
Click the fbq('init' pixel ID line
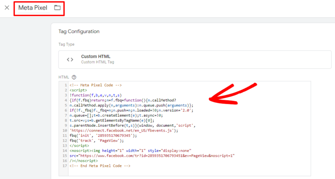click(x=103, y=136)
